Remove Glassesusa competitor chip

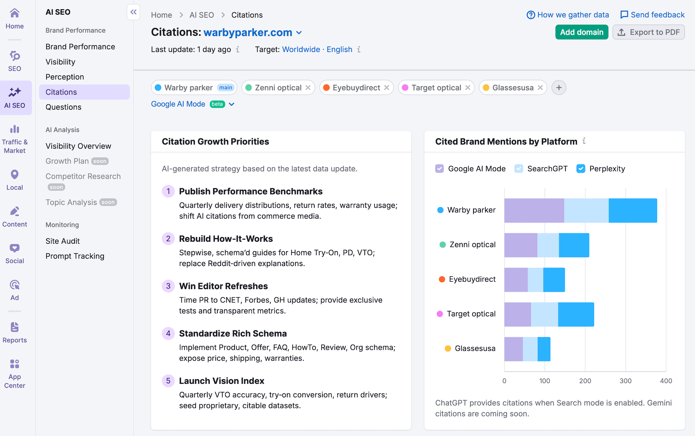tap(540, 88)
